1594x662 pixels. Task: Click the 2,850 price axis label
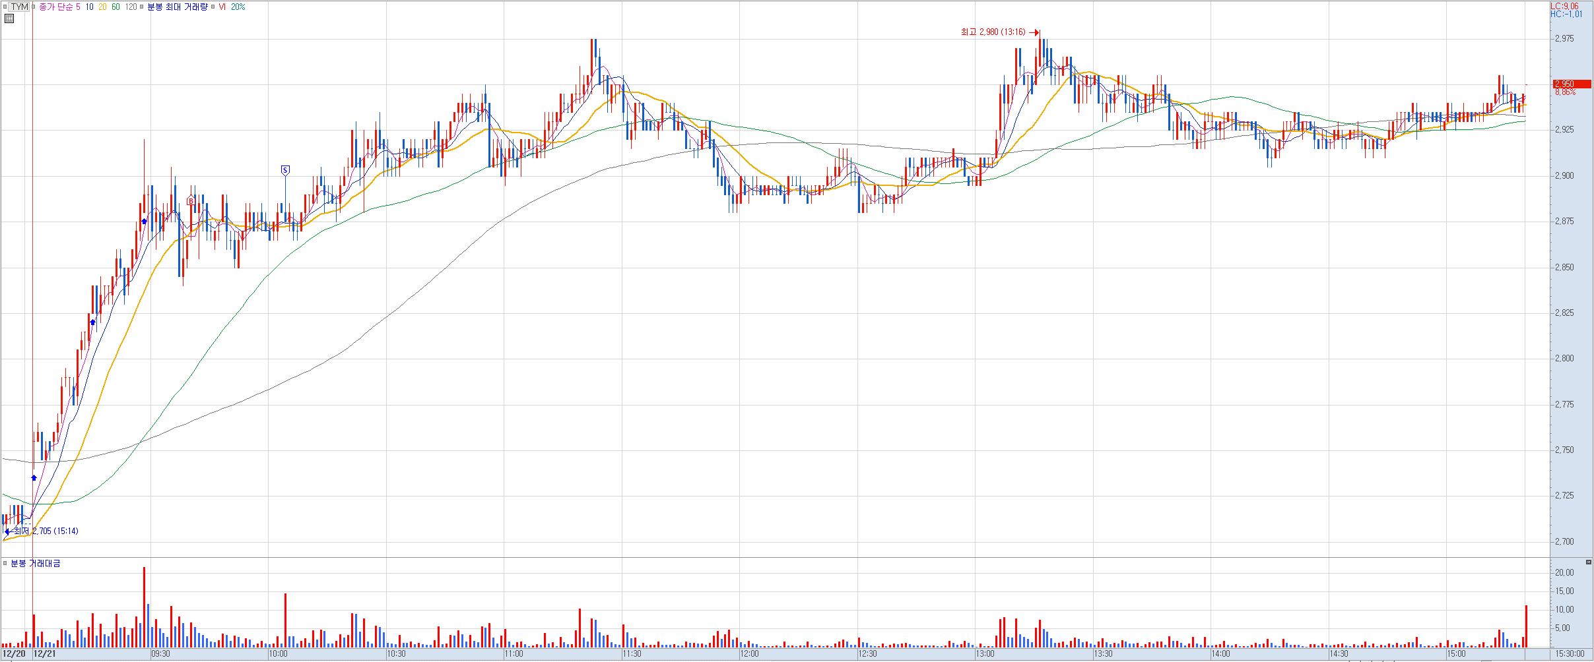1564,267
